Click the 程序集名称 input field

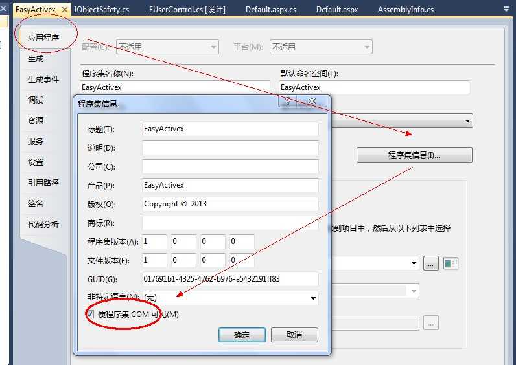(x=175, y=87)
